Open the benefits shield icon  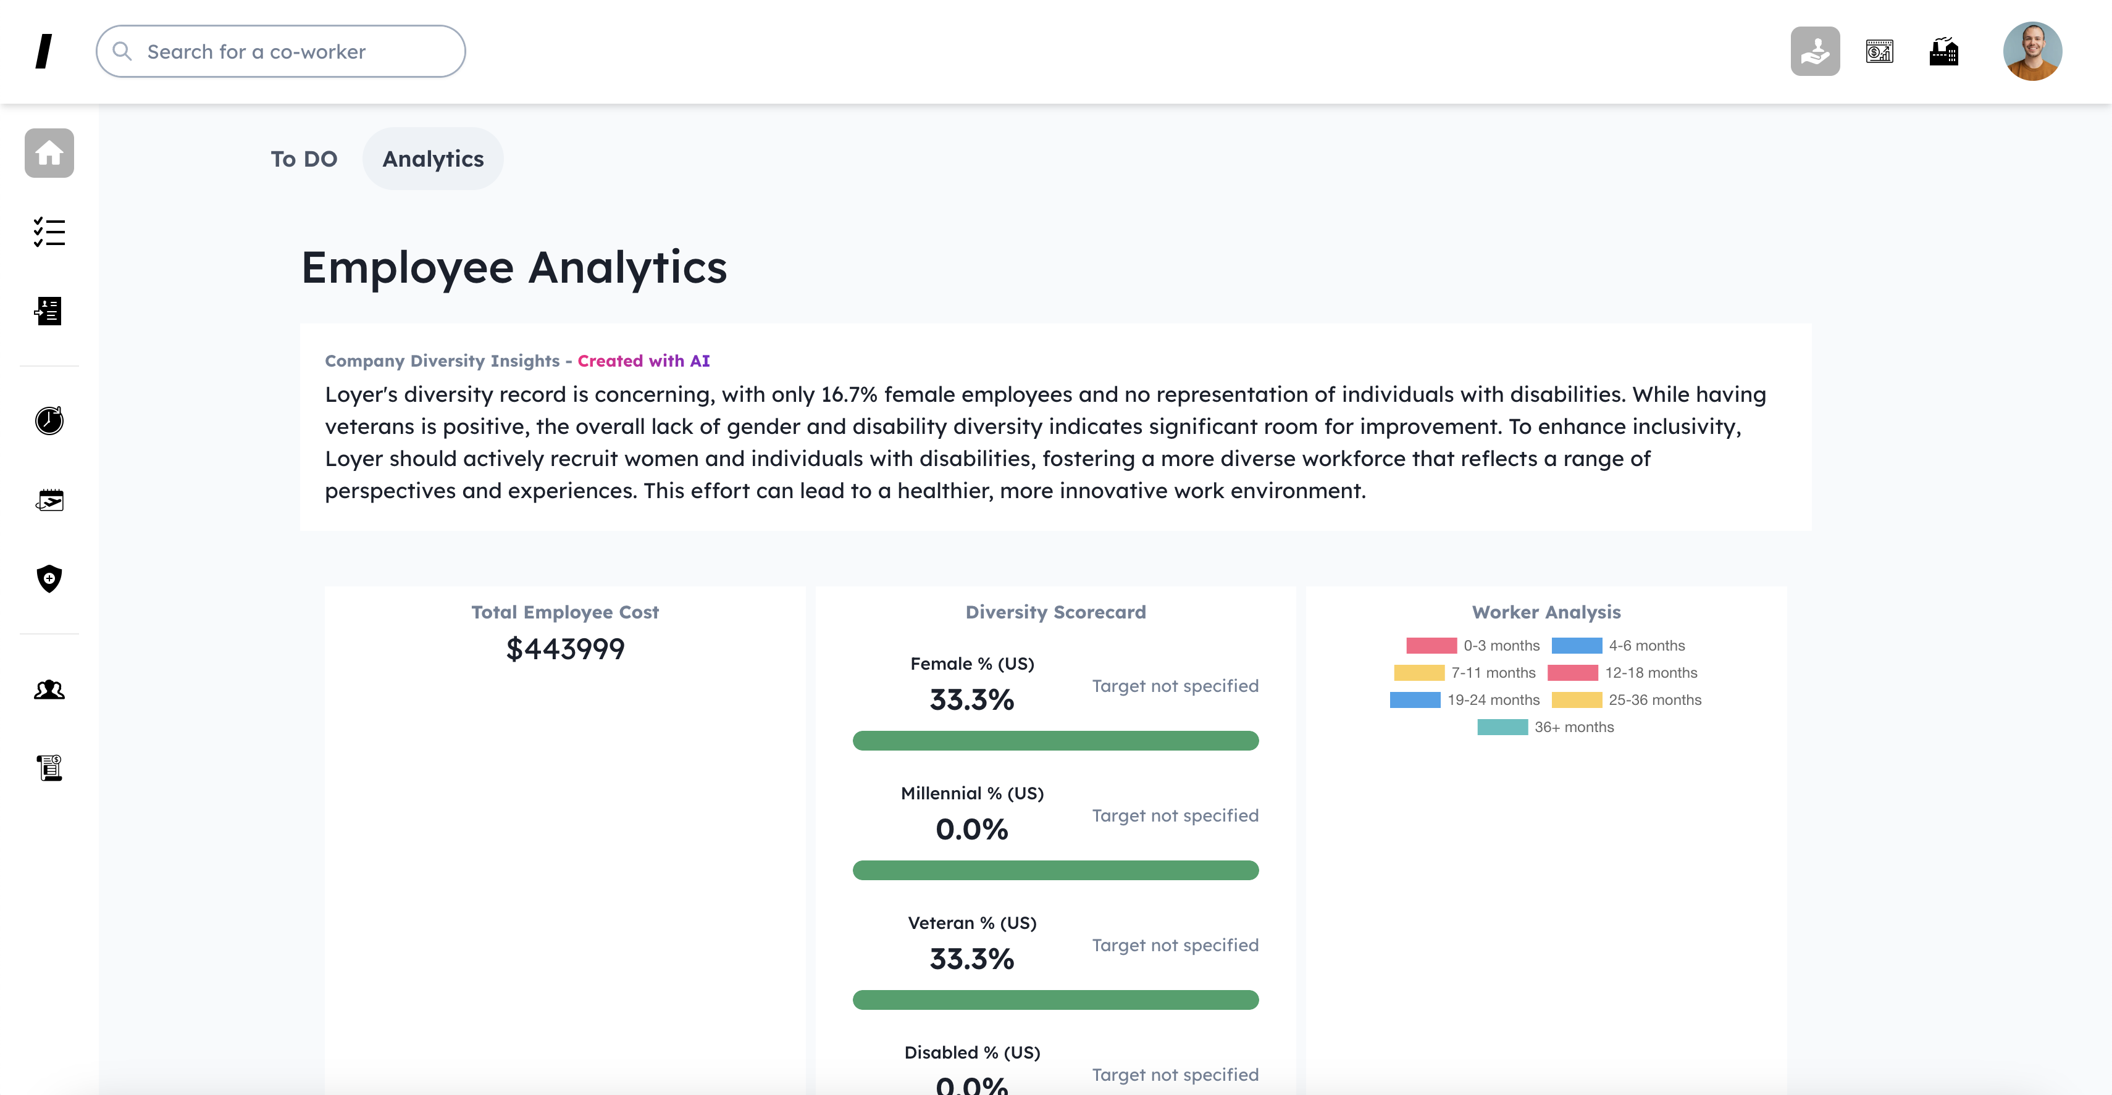coord(49,578)
